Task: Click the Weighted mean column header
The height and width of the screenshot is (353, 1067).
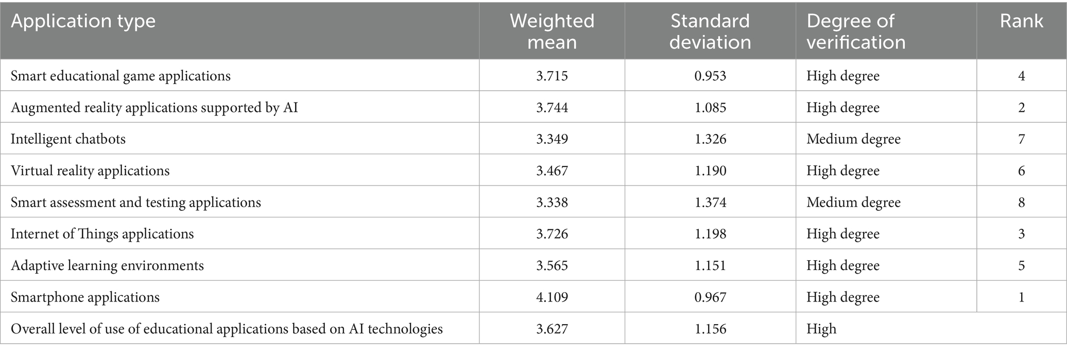Action: pyautogui.click(x=552, y=31)
